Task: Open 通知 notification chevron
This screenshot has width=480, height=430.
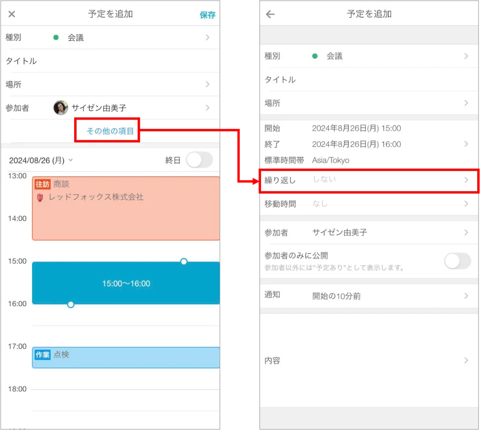Action: [x=466, y=296]
